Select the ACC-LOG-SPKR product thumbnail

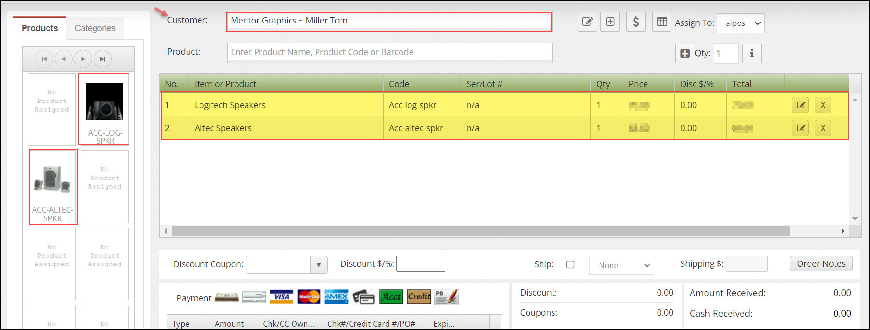pos(104,109)
